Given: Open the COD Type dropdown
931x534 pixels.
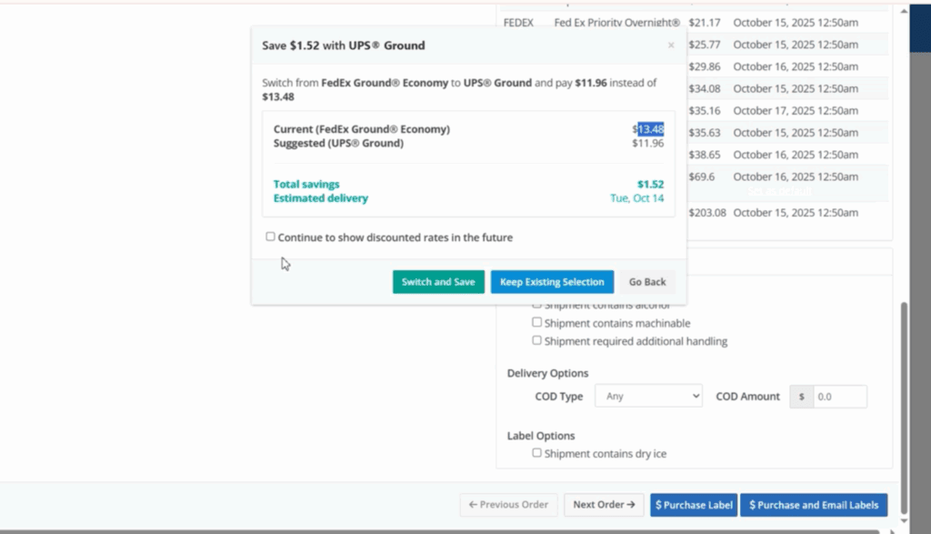Looking at the screenshot, I should (x=648, y=396).
